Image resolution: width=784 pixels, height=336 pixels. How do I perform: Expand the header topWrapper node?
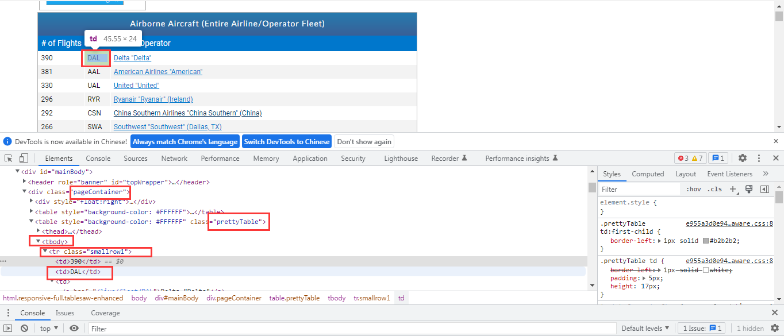25,181
